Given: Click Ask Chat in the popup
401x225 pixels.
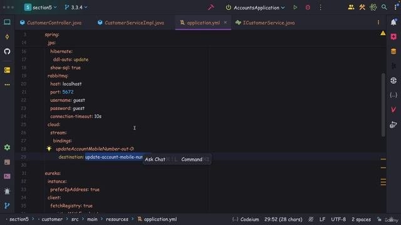Looking at the screenshot, I should (x=155, y=159).
